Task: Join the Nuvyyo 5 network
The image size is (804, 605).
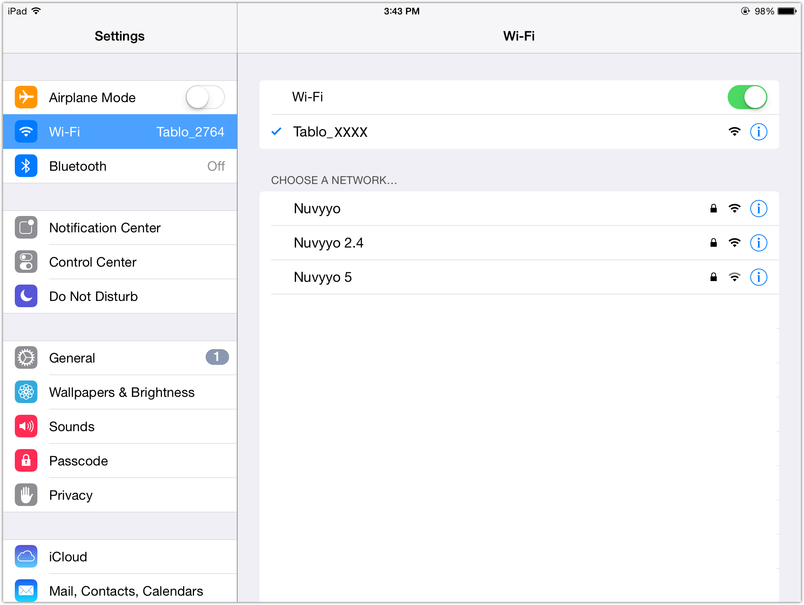Action: coord(519,277)
